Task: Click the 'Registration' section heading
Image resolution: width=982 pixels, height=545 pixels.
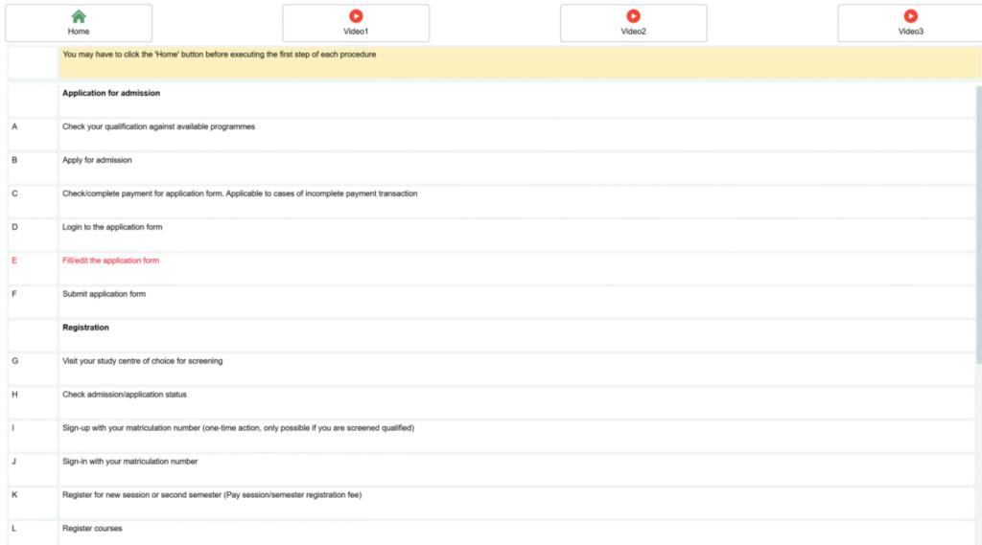Action: click(x=85, y=328)
